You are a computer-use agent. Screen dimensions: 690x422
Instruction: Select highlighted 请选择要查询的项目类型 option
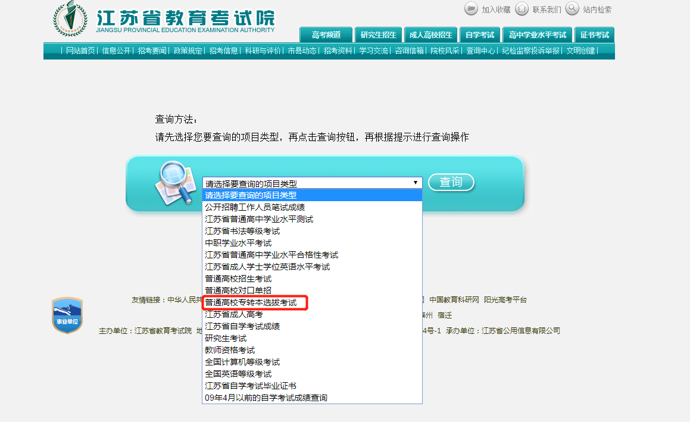pos(312,195)
